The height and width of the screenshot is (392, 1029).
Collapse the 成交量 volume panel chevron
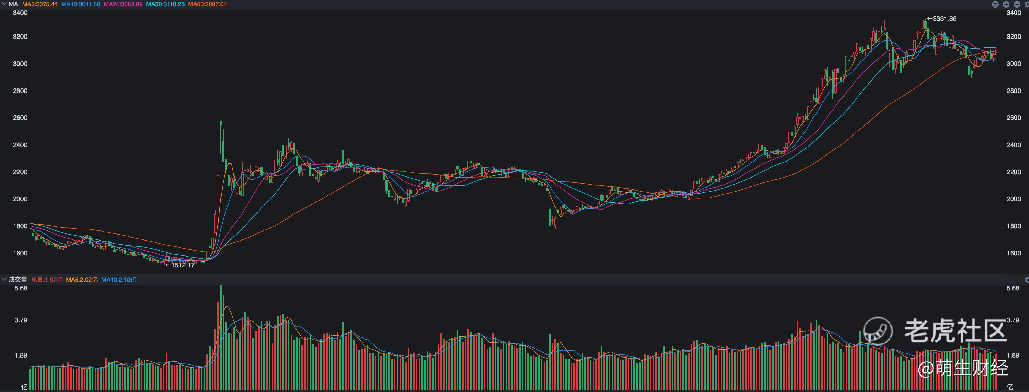point(4,279)
